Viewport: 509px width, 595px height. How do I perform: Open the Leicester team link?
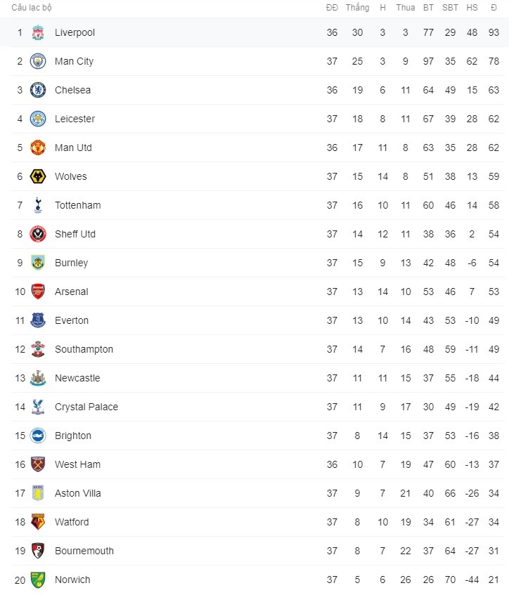click(x=75, y=119)
